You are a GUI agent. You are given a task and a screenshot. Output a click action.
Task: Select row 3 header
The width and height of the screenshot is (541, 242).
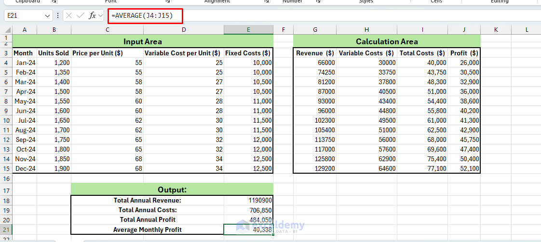click(6, 53)
